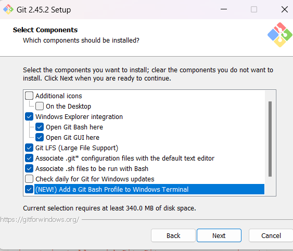This screenshot has height=251, width=293.
Task: Open the gitforwindows.org link
Action: (40, 220)
